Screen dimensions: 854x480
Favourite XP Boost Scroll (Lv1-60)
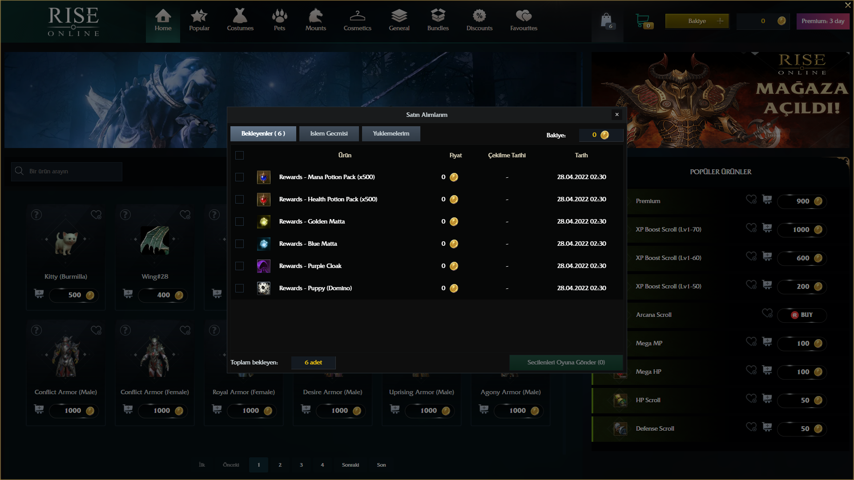click(751, 256)
